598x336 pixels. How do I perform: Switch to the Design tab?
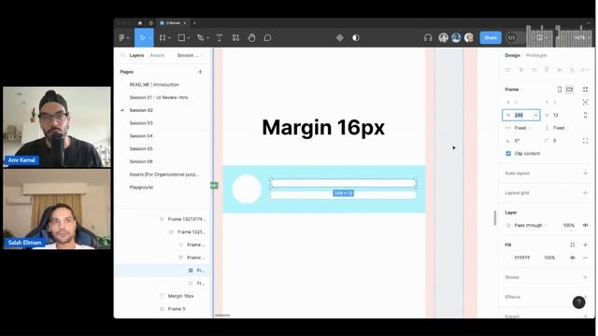click(x=512, y=55)
